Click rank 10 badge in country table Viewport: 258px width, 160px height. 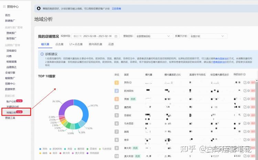click(117, 156)
